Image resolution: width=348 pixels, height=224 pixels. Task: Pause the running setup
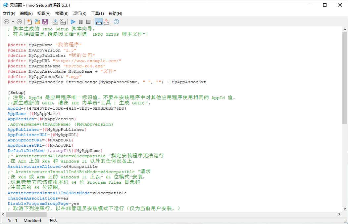point(81,22)
